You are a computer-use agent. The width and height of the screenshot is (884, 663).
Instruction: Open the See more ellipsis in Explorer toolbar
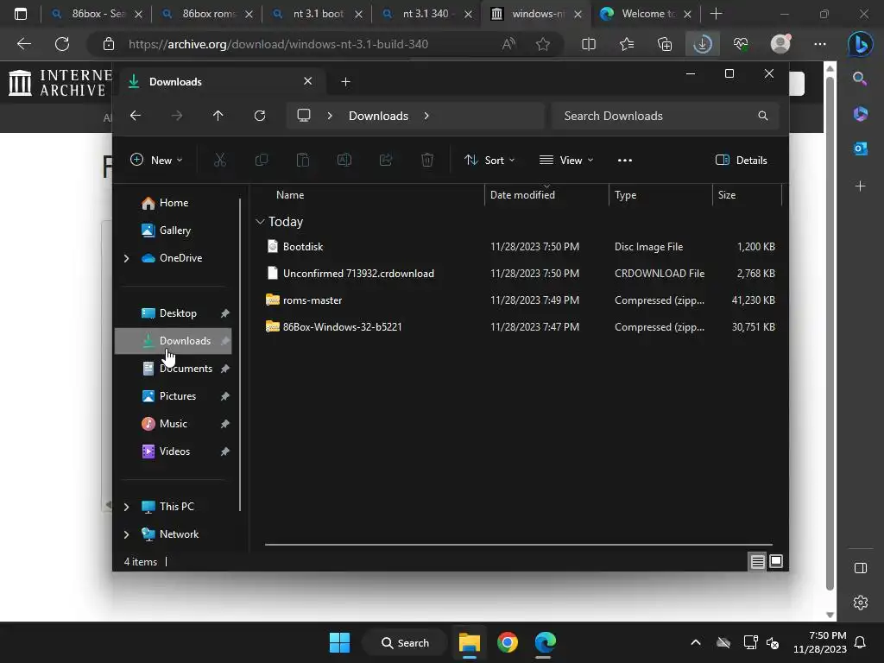pyautogui.click(x=625, y=160)
